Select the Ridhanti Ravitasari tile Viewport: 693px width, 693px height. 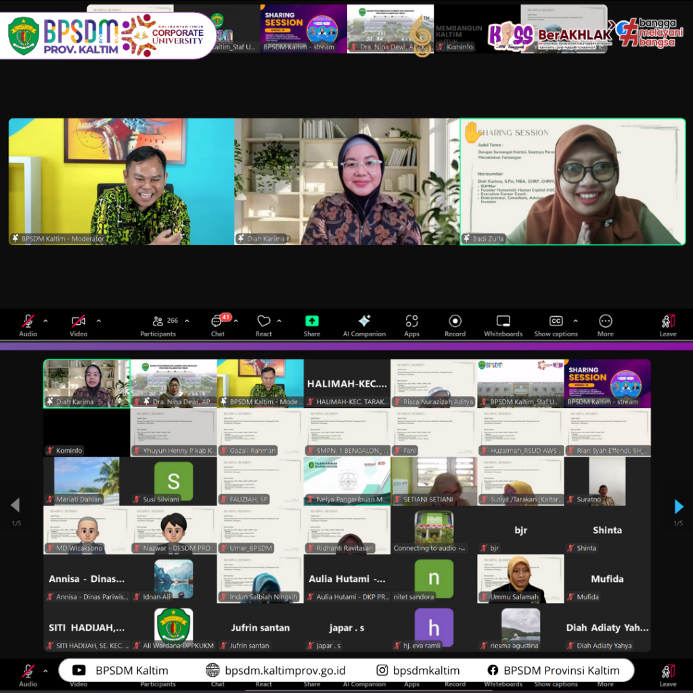point(347,530)
